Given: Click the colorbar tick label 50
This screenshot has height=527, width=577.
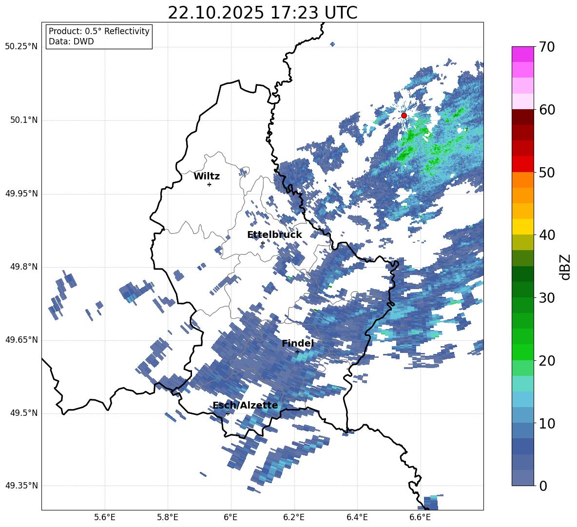Looking at the screenshot, I should [547, 172].
